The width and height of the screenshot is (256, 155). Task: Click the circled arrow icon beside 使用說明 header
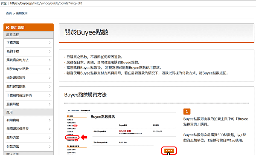pyautogui.click(x=8, y=28)
